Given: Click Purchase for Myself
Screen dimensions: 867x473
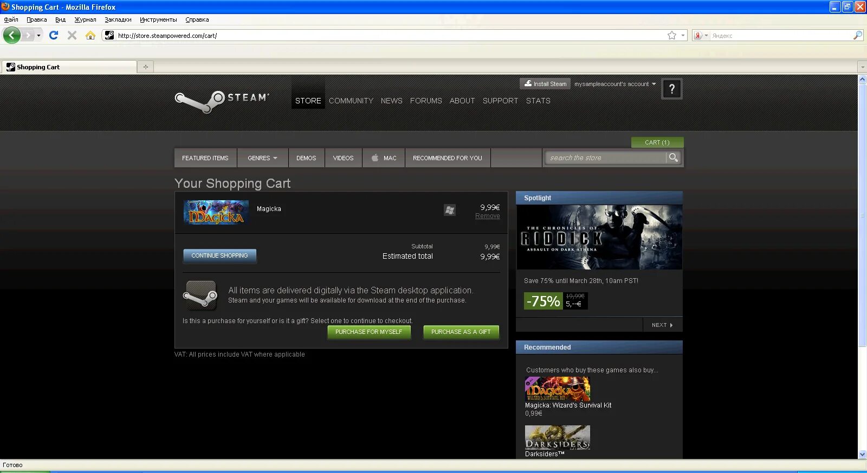Looking at the screenshot, I should (x=368, y=332).
